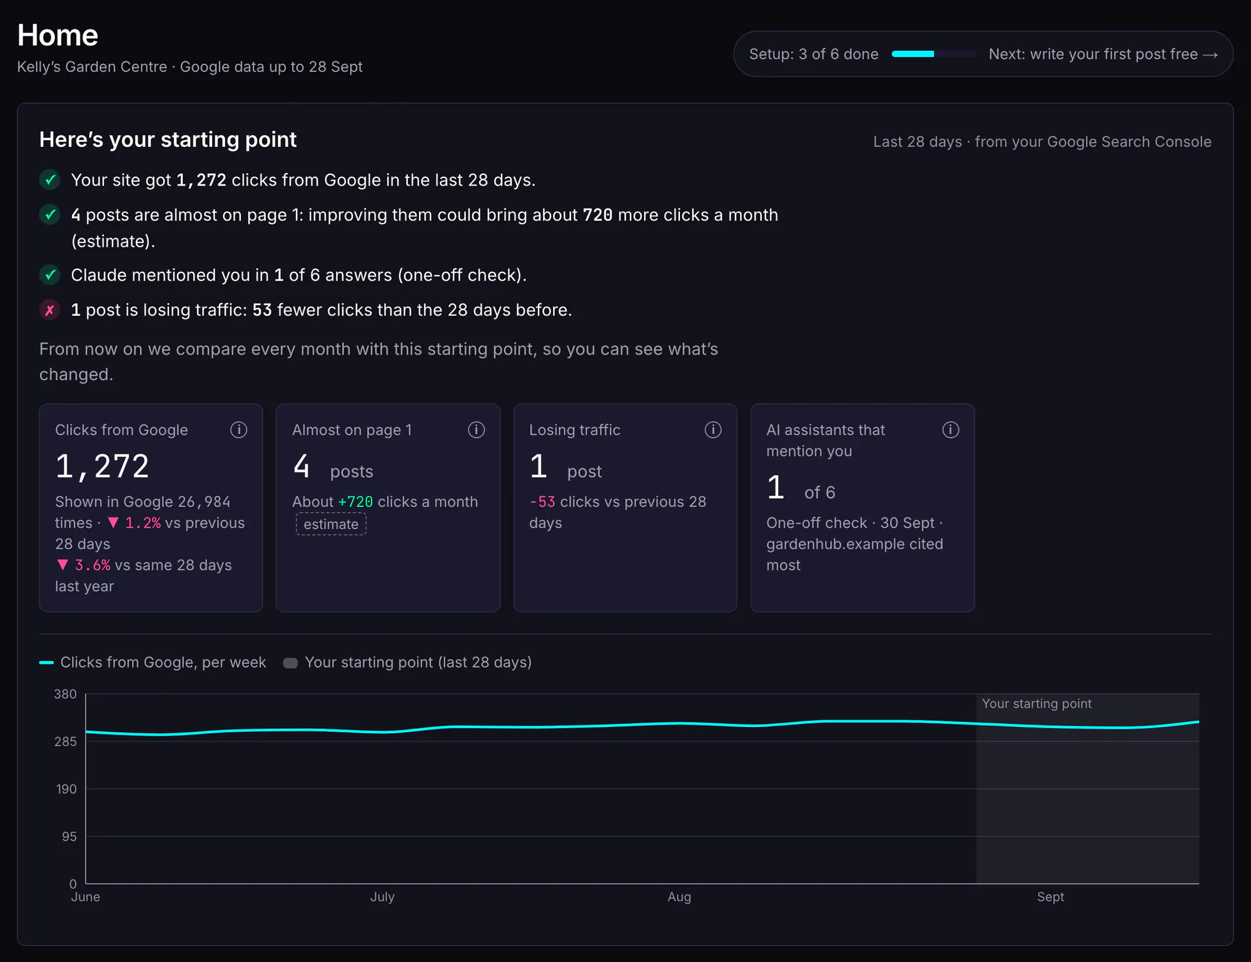Click the pink down triangle beside 1.2%

coord(113,523)
